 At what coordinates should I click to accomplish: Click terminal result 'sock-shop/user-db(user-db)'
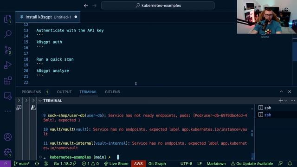click(77, 116)
